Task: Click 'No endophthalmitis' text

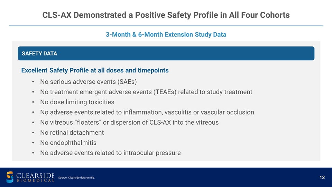Action: [x=68, y=143]
